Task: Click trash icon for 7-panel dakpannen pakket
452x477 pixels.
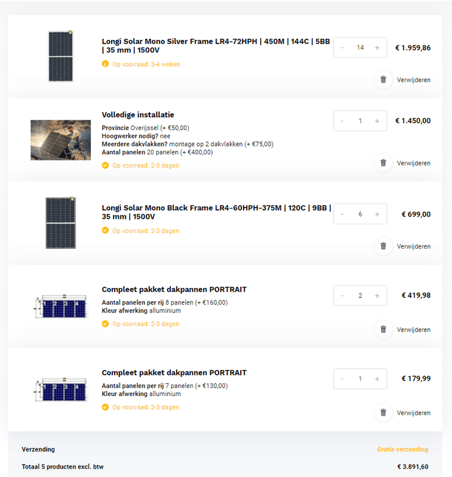Action: (383, 413)
